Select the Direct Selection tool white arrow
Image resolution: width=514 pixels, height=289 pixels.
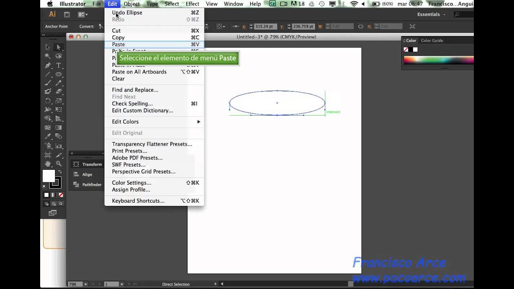tap(59, 47)
